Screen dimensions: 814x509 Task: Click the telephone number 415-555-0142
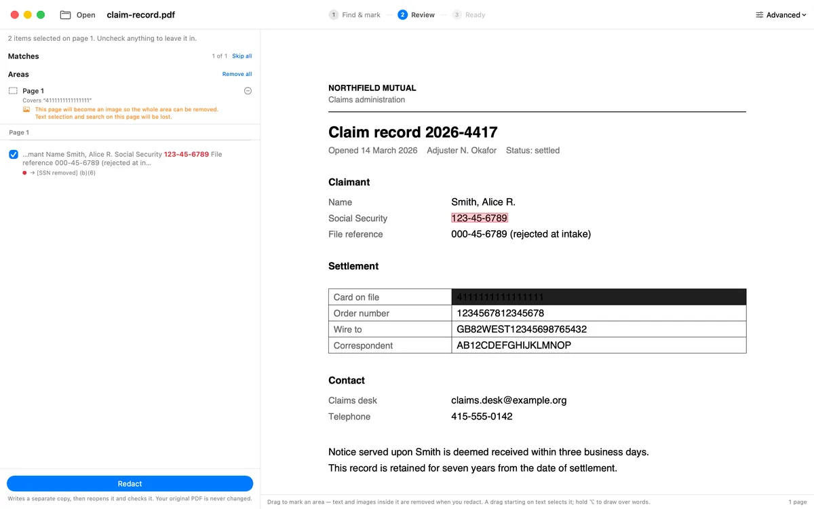pyautogui.click(x=482, y=417)
